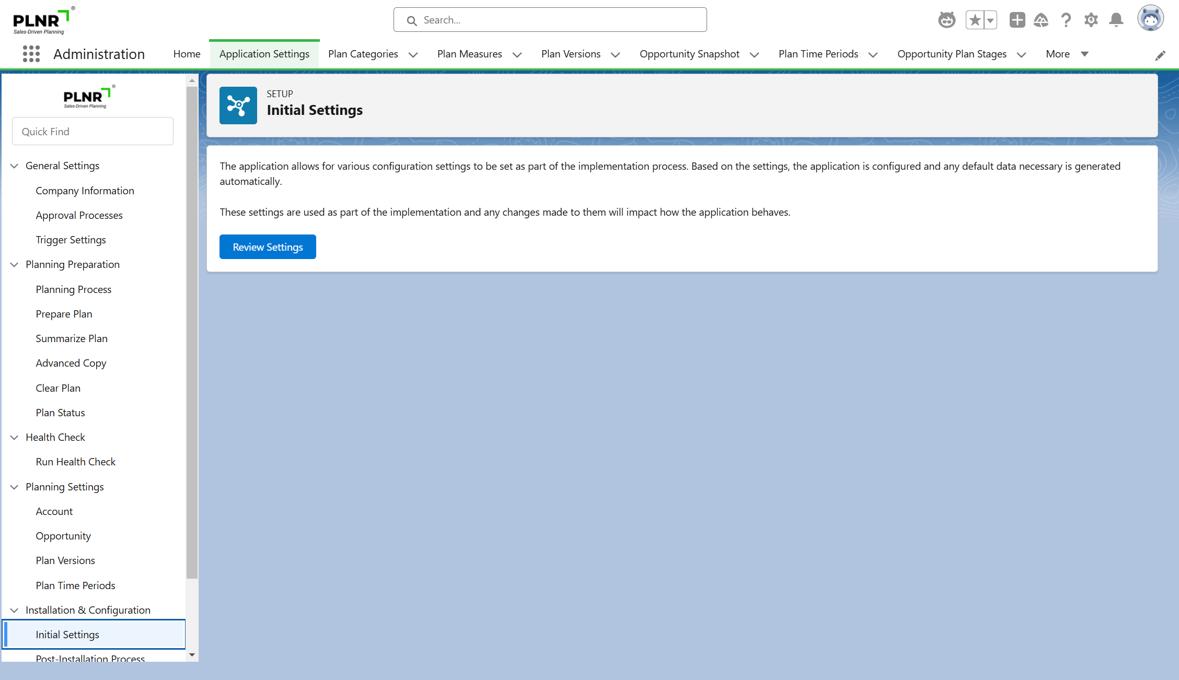Open the App Launcher grid icon
The image size is (1179, 680).
click(31, 54)
